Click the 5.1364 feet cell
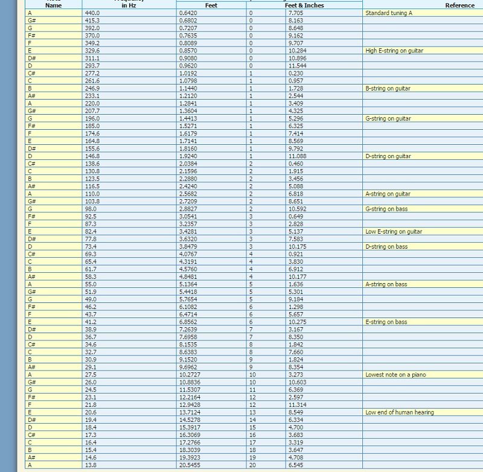Screen dimensions: 483x472 click(x=211, y=284)
